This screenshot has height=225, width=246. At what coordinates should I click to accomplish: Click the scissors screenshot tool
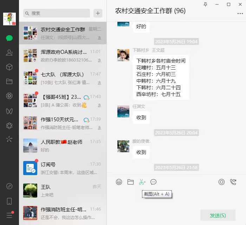click(141, 182)
